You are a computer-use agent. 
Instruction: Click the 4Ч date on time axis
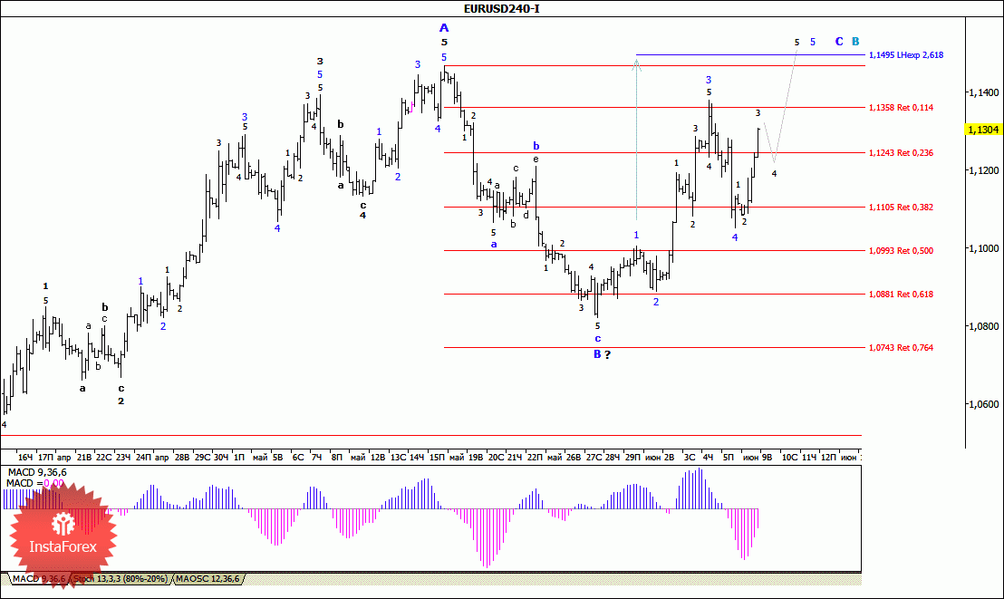click(709, 458)
